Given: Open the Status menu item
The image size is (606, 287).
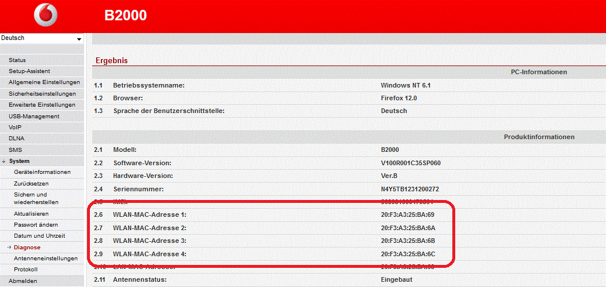Looking at the screenshot, I should tap(17, 60).
